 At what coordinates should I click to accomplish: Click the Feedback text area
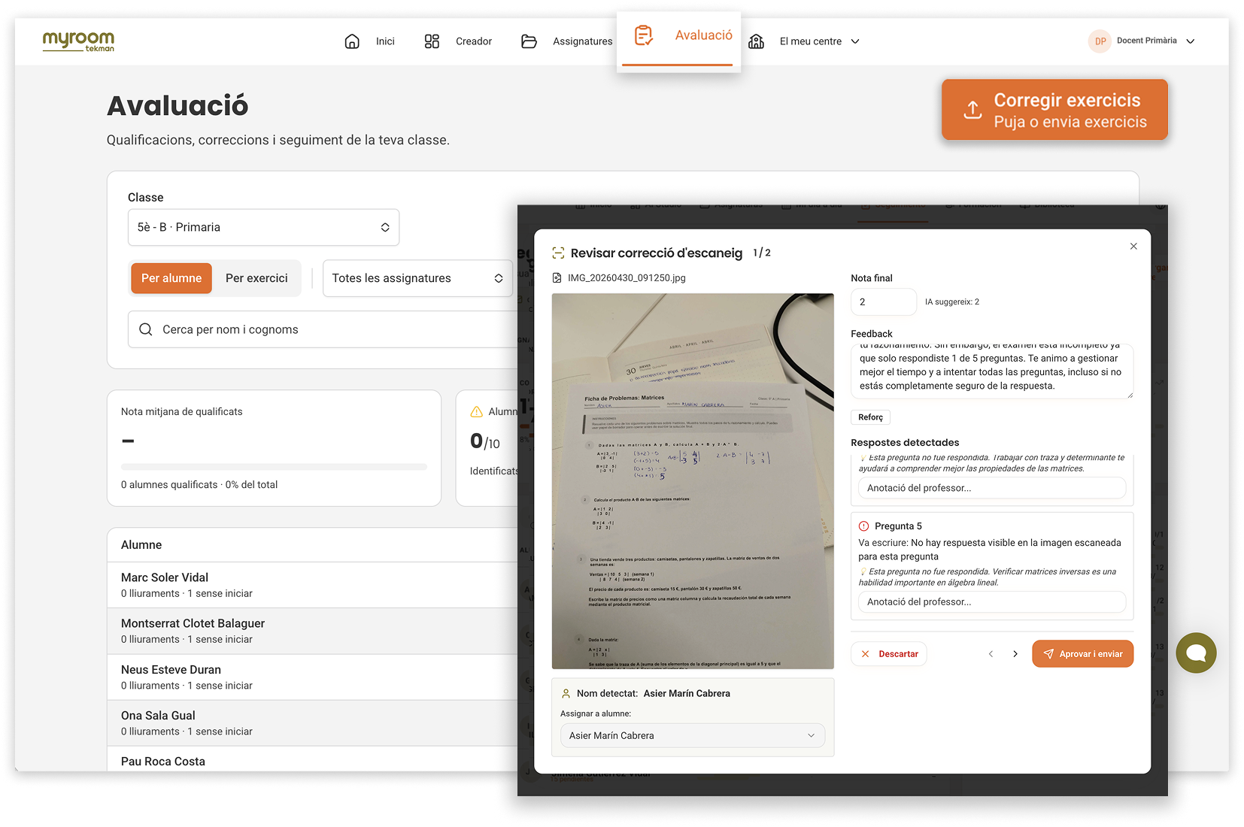click(x=992, y=371)
